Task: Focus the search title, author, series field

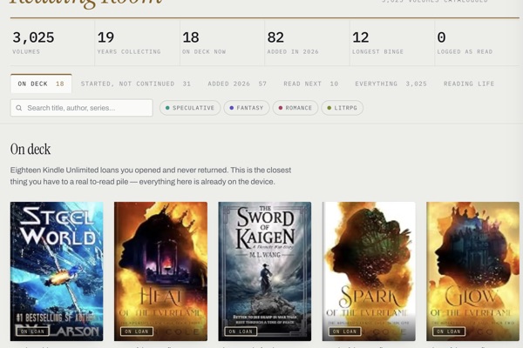Action: tap(82, 108)
